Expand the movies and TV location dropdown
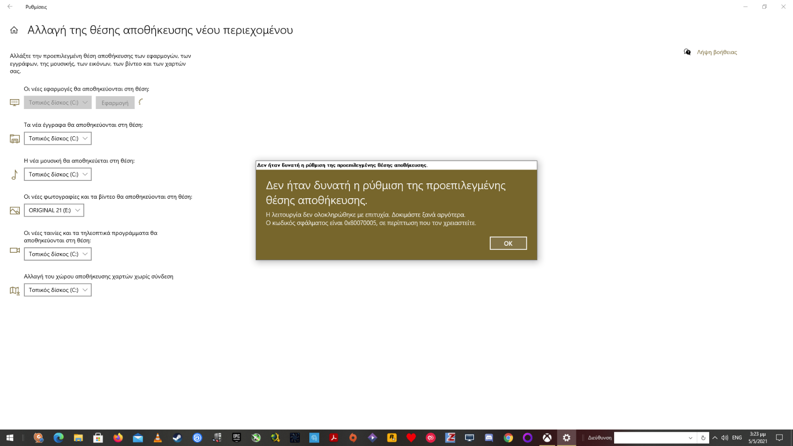Screen dimensions: 793x446 [57, 254]
